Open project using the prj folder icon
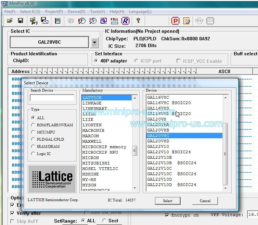The image size is (258, 225). pyautogui.click(x=34, y=21)
